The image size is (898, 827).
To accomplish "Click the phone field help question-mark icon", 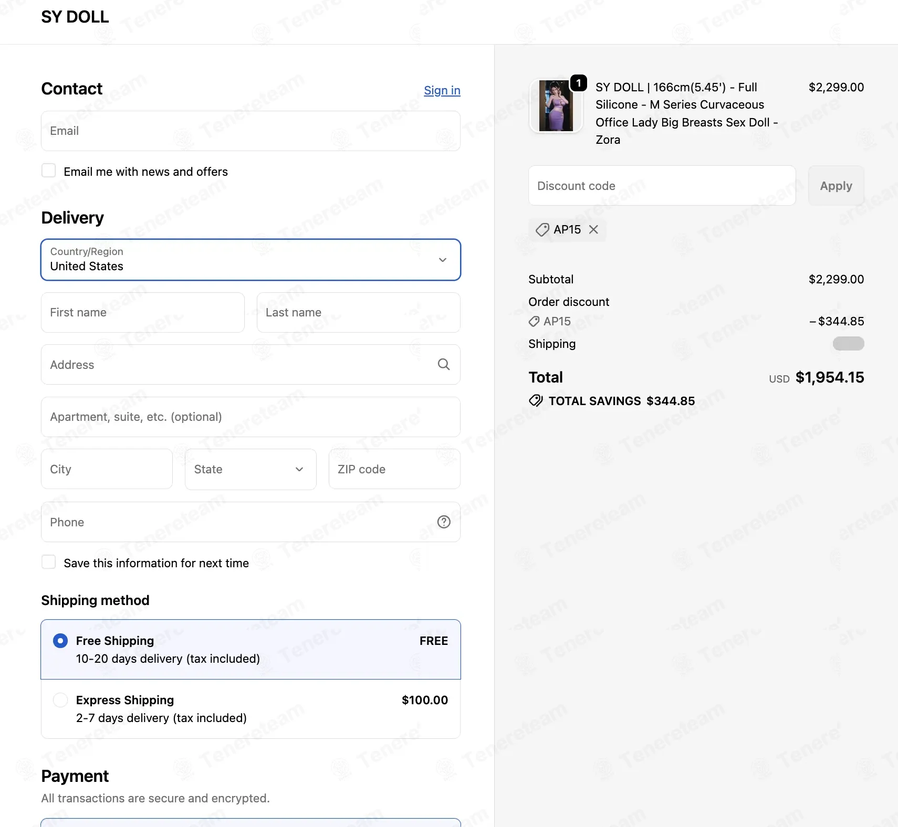I will (x=444, y=522).
